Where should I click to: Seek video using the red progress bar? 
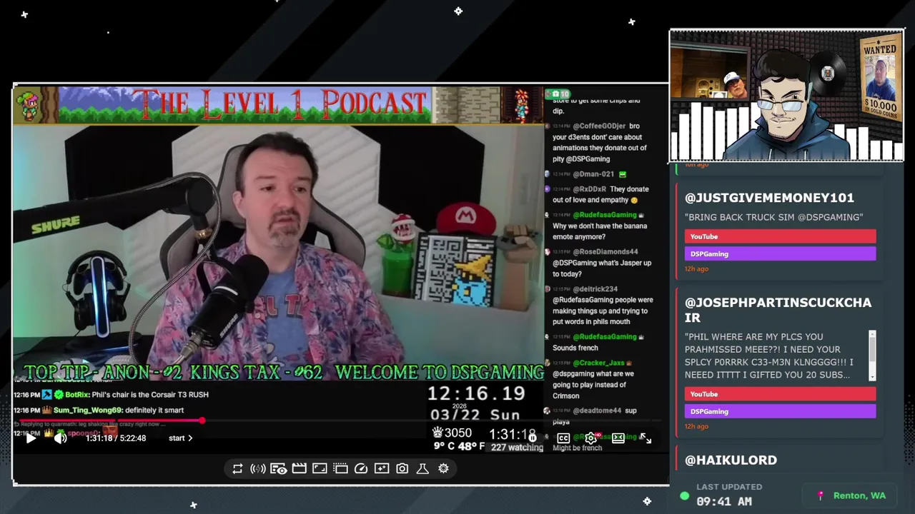[340, 421]
